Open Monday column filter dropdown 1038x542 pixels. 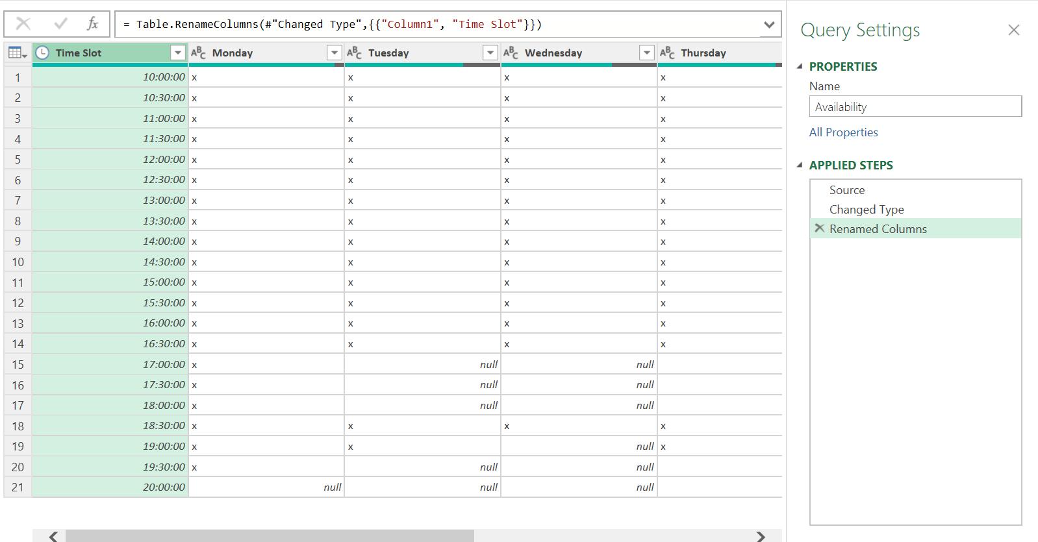334,53
